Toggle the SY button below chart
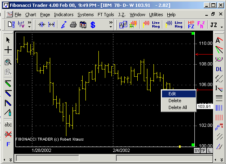This screenshot has width=226, height=164. pyautogui.click(x=197, y=151)
